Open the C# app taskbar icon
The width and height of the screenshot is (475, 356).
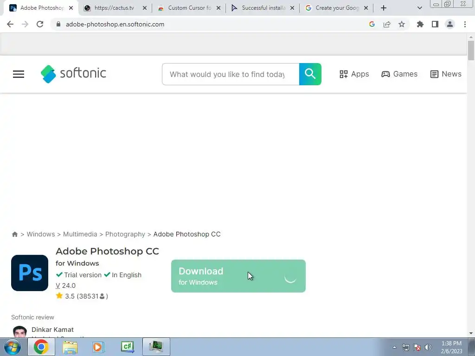127,347
